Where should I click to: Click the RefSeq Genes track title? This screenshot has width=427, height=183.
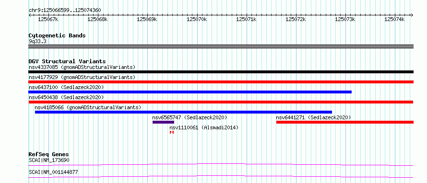[x=49, y=154]
